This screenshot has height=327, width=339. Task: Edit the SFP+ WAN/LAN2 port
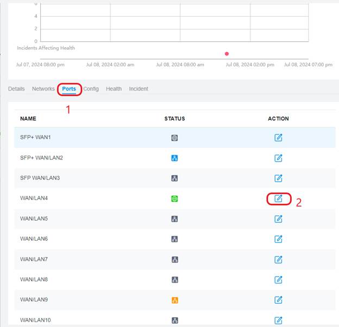278,158
